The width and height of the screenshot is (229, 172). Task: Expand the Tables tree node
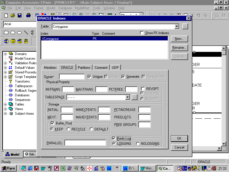(5, 104)
